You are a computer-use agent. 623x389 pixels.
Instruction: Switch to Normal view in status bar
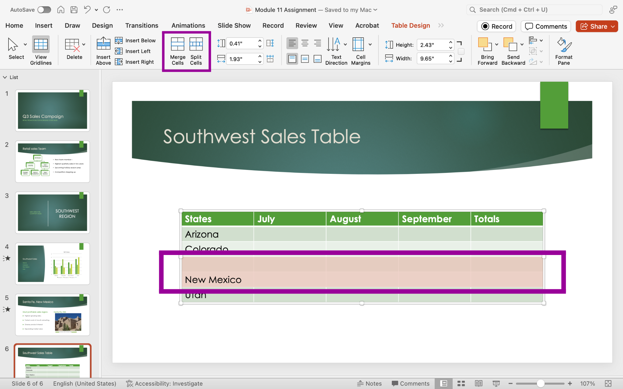click(444, 384)
